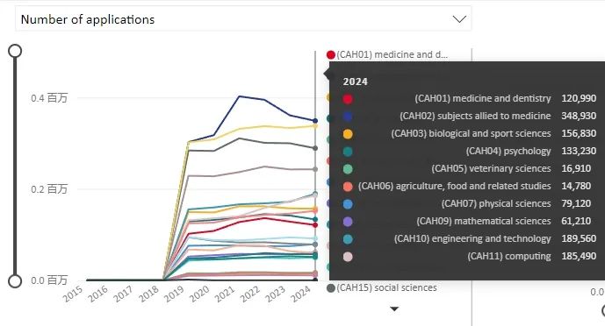Click tooltip row CAH11 computing
This screenshot has height=326, width=605.
pyautogui.click(x=470, y=256)
